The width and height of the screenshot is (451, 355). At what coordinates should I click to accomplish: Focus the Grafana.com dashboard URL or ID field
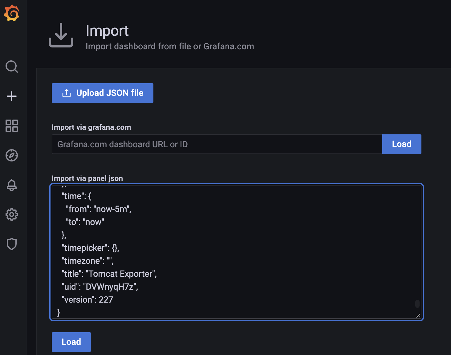(x=217, y=144)
